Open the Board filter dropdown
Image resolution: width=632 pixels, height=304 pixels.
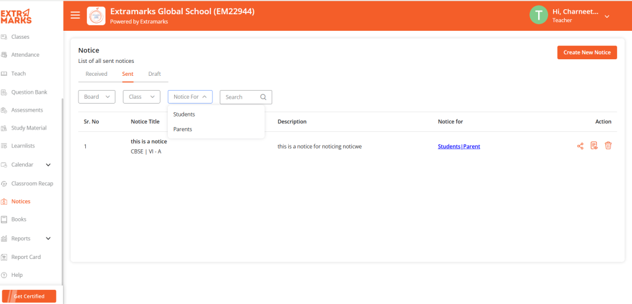pyautogui.click(x=97, y=97)
